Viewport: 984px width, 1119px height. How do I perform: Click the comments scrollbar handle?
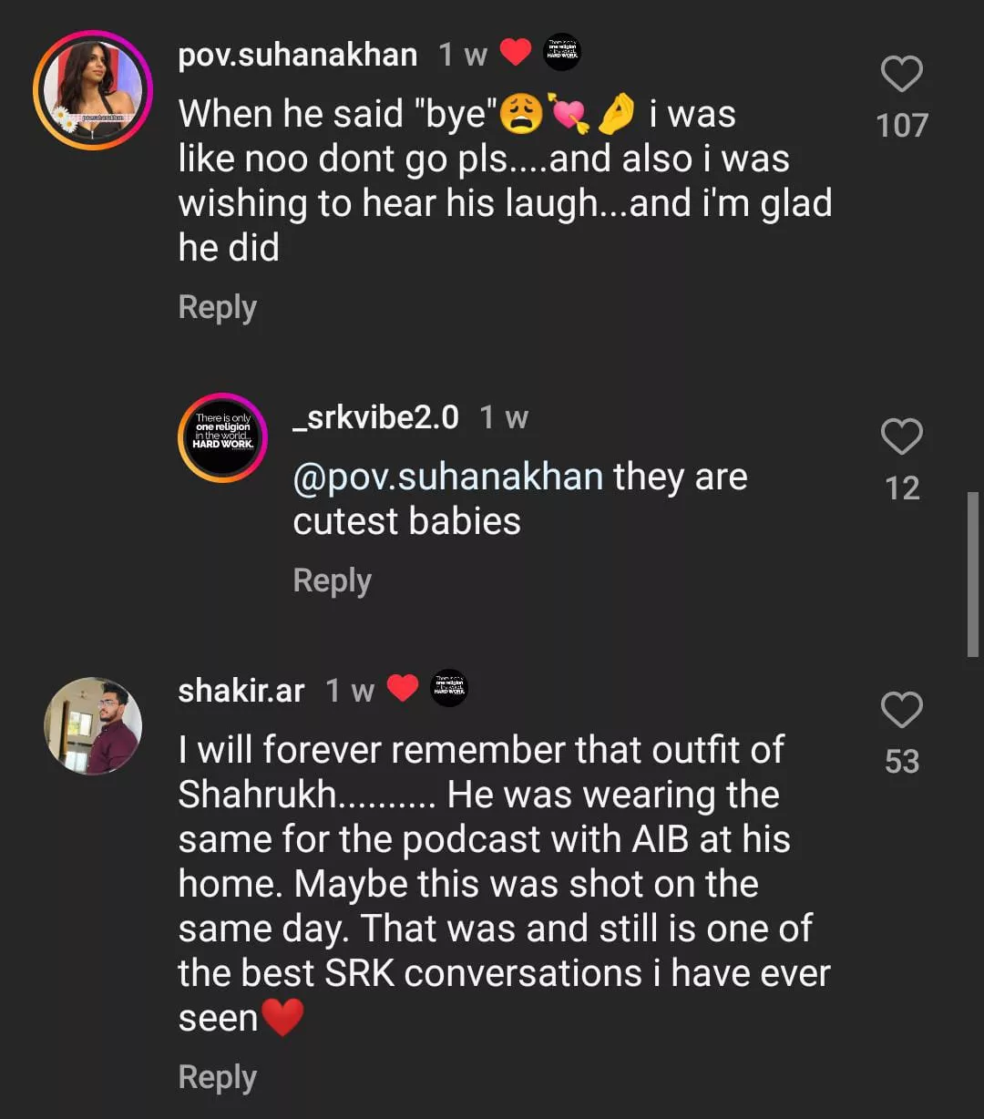(973, 574)
